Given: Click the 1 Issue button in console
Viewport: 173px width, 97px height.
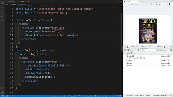Looking at the screenshot, I should click(129, 53).
